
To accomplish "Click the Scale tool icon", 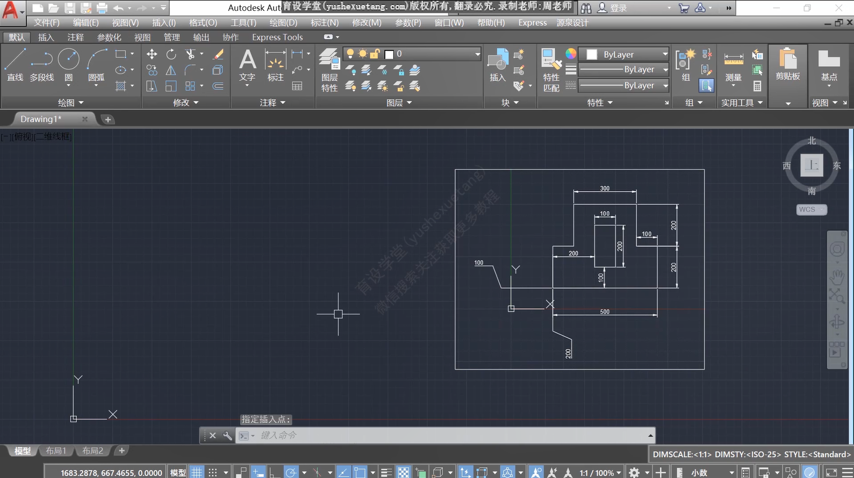I will 171,86.
